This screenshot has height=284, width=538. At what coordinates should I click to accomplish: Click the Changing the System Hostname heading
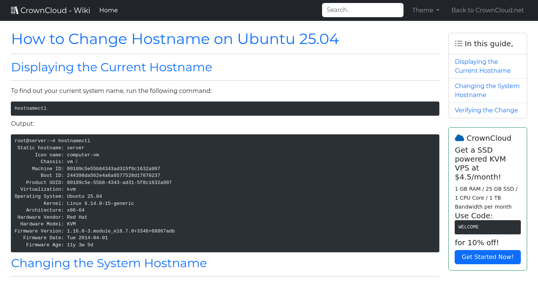[109, 263]
